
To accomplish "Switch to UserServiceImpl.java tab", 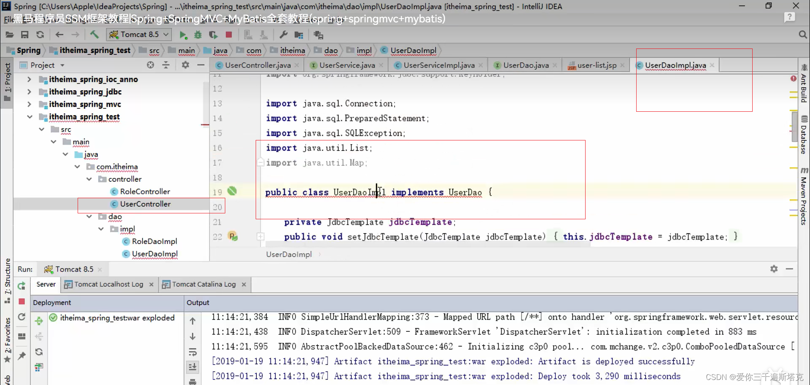I will pyautogui.click(x=439, y=65).
